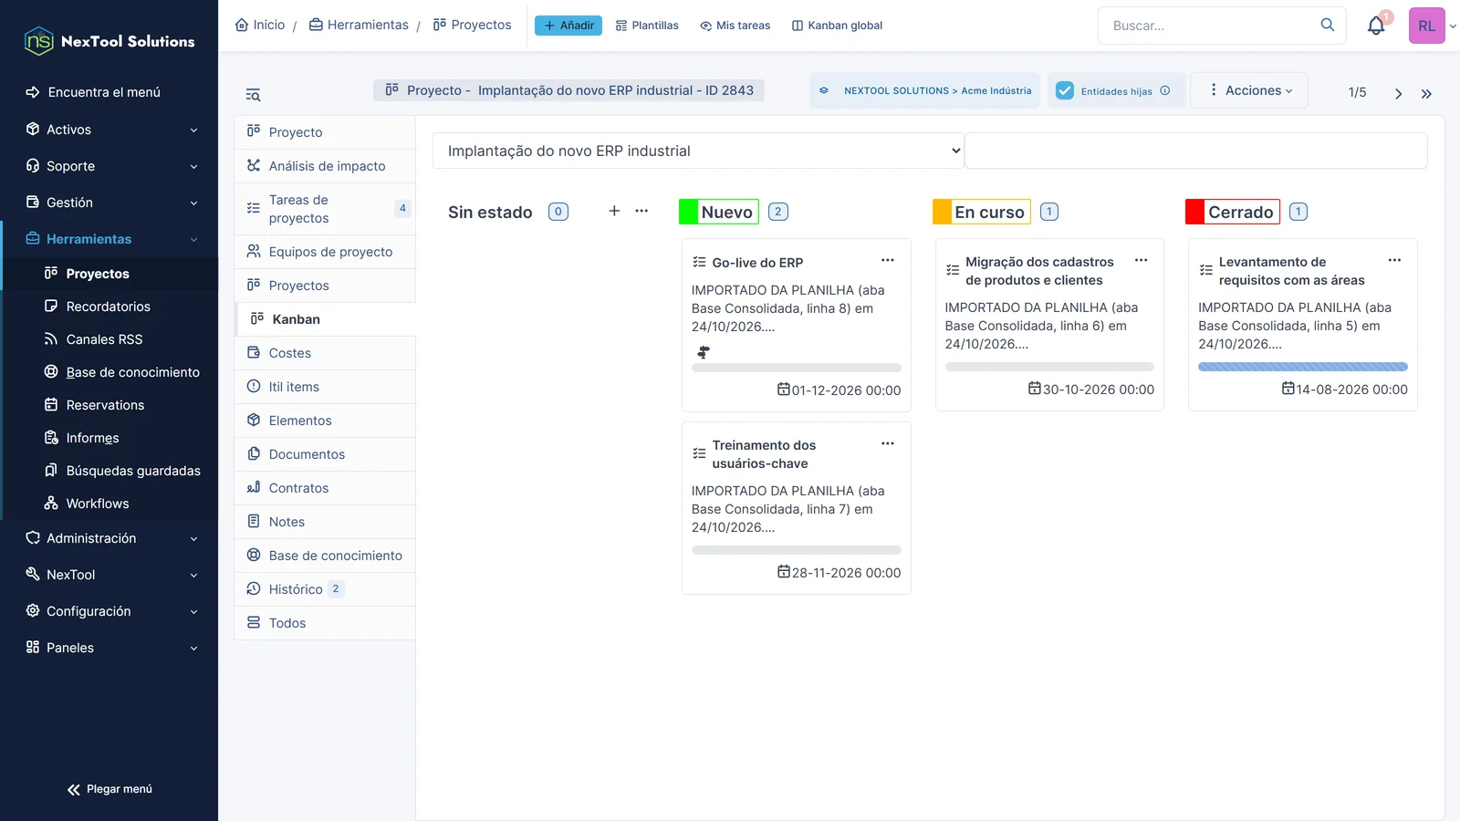Click the milestone icon on Go-live card
The image size is (1460, 821).
click(x=704, y=352)
